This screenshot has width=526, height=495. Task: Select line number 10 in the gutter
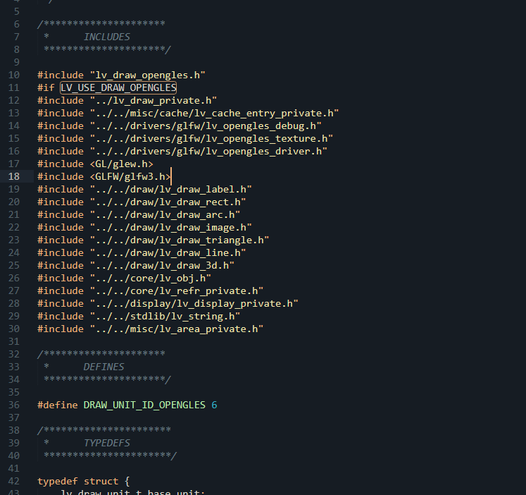(14, 75)
